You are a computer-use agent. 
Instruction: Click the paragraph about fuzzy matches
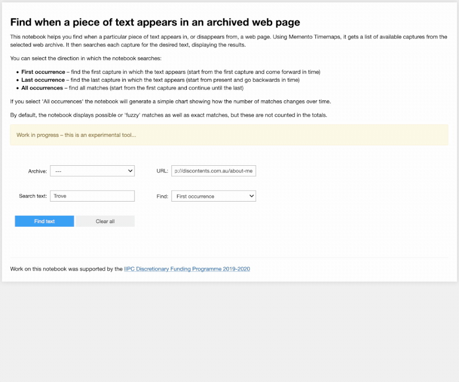(168, 115)
